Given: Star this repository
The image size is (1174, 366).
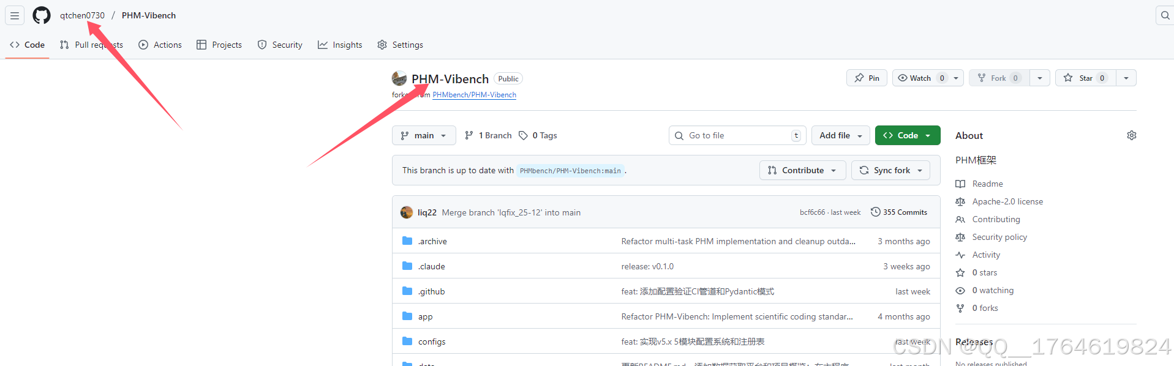Looking at the screenshot, I should (x=1085, y=78).
